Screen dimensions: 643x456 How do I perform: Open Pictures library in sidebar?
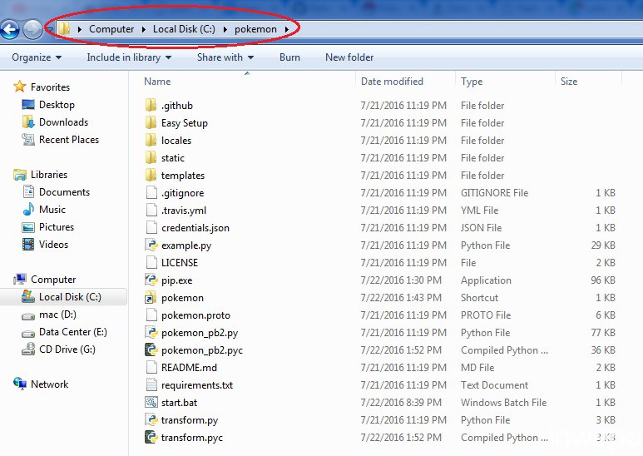[57, 227]
